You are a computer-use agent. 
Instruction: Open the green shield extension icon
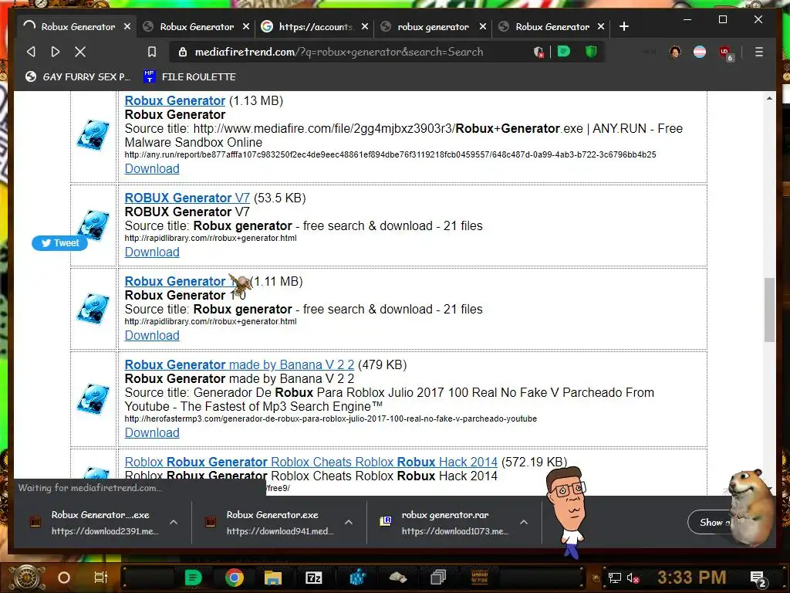click(x=591, y=52)
